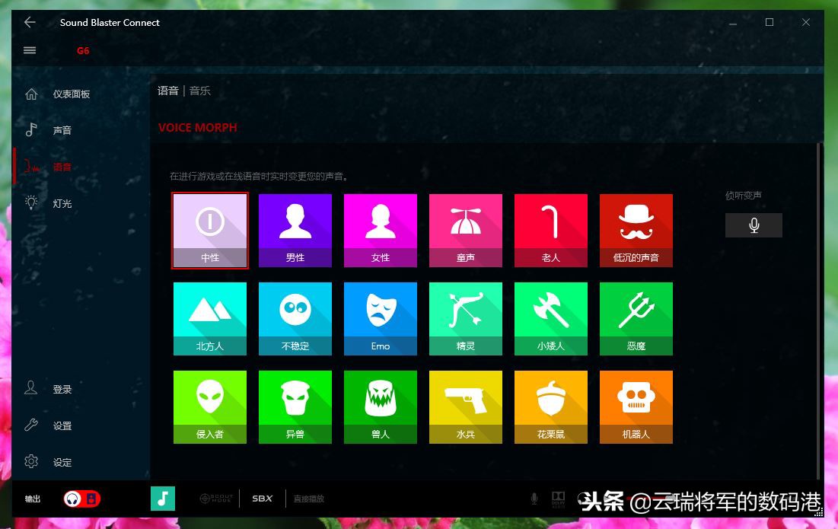This screenshot has width=838, height=529.
Task: Select the Emo voice morph tile
Action: pos(381,319)
